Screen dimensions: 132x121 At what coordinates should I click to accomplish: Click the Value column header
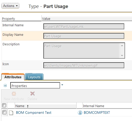(x=87, y=19)
